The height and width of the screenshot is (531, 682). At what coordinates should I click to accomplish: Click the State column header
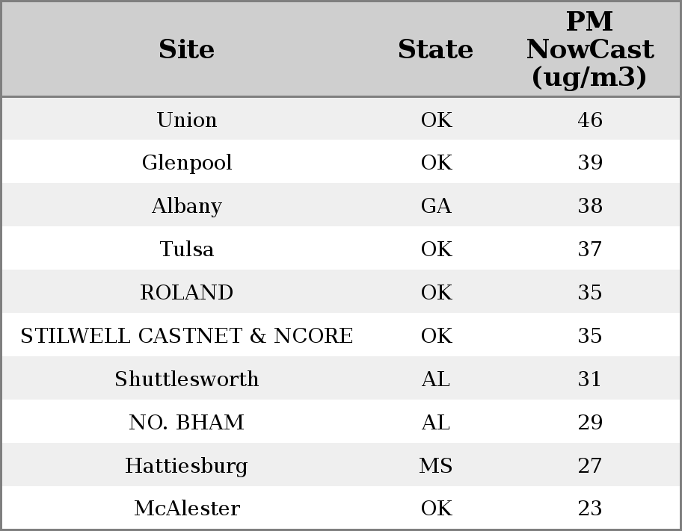coord(435,50)
